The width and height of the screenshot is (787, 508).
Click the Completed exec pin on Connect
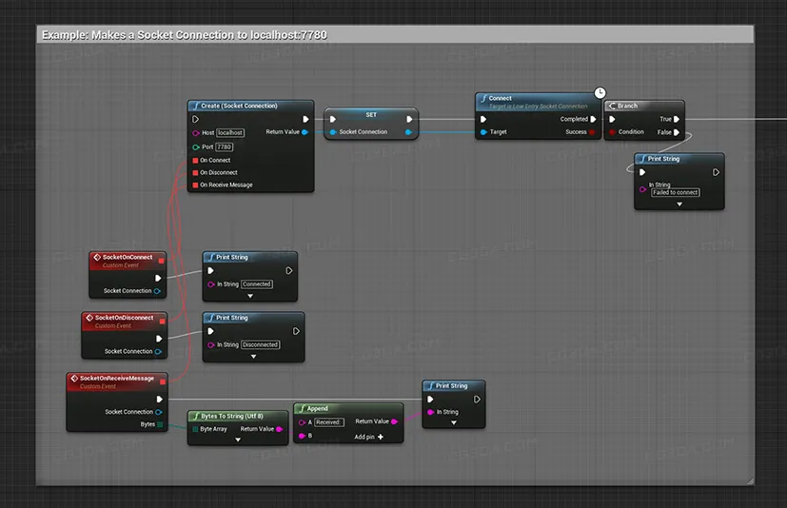(593, 119)
